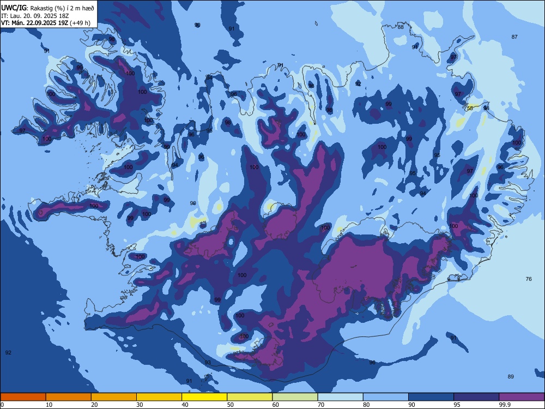Select the '89' humidity value over the sea
This screenshot has height=409, width=545.
click(511, 377)
